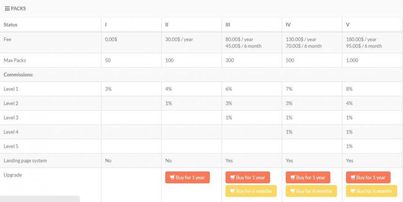Buy status V for 1 year
403x202 pixels.
coord(368,178)
